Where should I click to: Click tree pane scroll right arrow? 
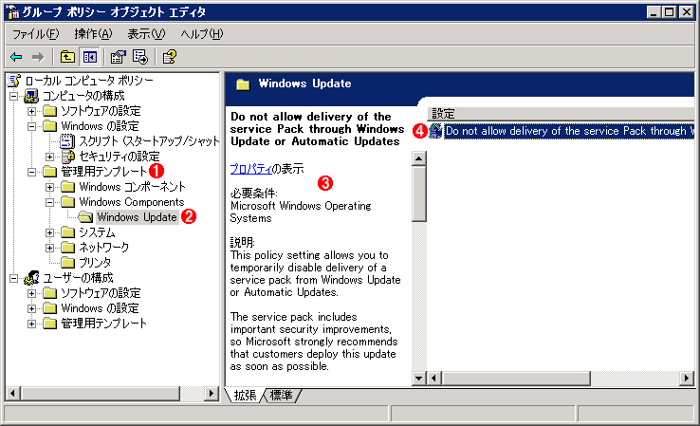(x=211, y=394)
